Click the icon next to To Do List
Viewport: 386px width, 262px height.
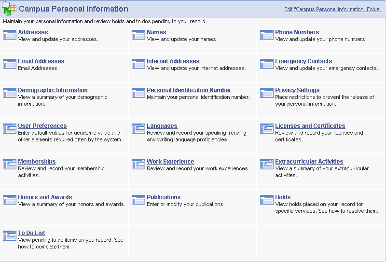pos(10,235)
